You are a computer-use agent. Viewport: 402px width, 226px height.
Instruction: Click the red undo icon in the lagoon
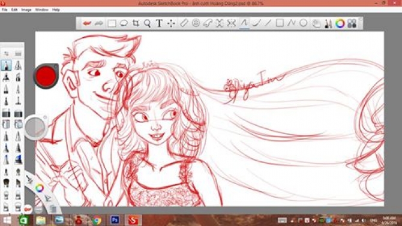tap(28, 209)
